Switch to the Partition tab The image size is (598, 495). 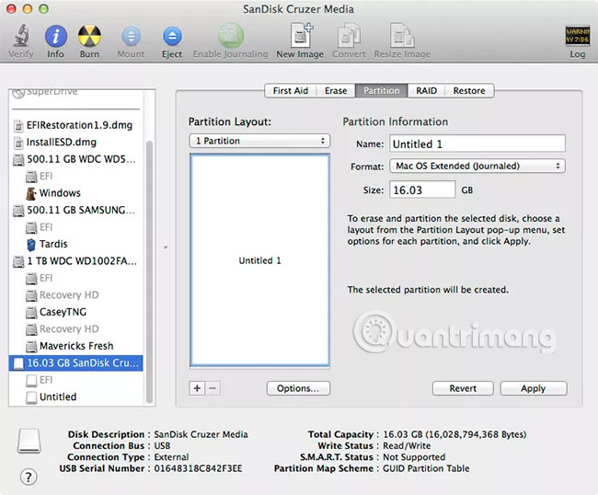pos(382,91)
